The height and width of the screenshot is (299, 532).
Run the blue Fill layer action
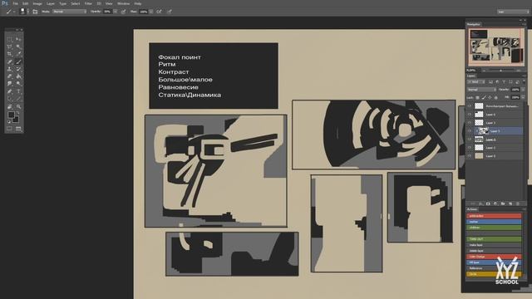[x=494, y=262]
